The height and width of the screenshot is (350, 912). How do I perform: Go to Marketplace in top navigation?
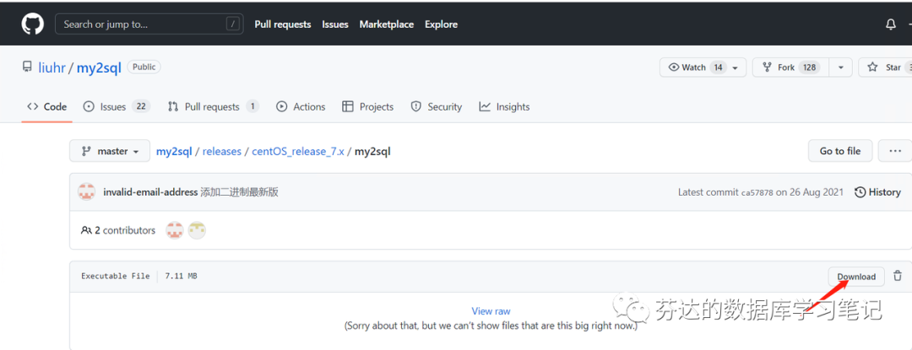pyautogui.click(x=387, y=24)
